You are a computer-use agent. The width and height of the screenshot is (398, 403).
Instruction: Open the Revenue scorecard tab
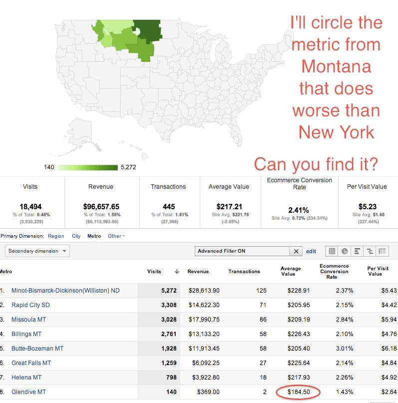point(102,203)
